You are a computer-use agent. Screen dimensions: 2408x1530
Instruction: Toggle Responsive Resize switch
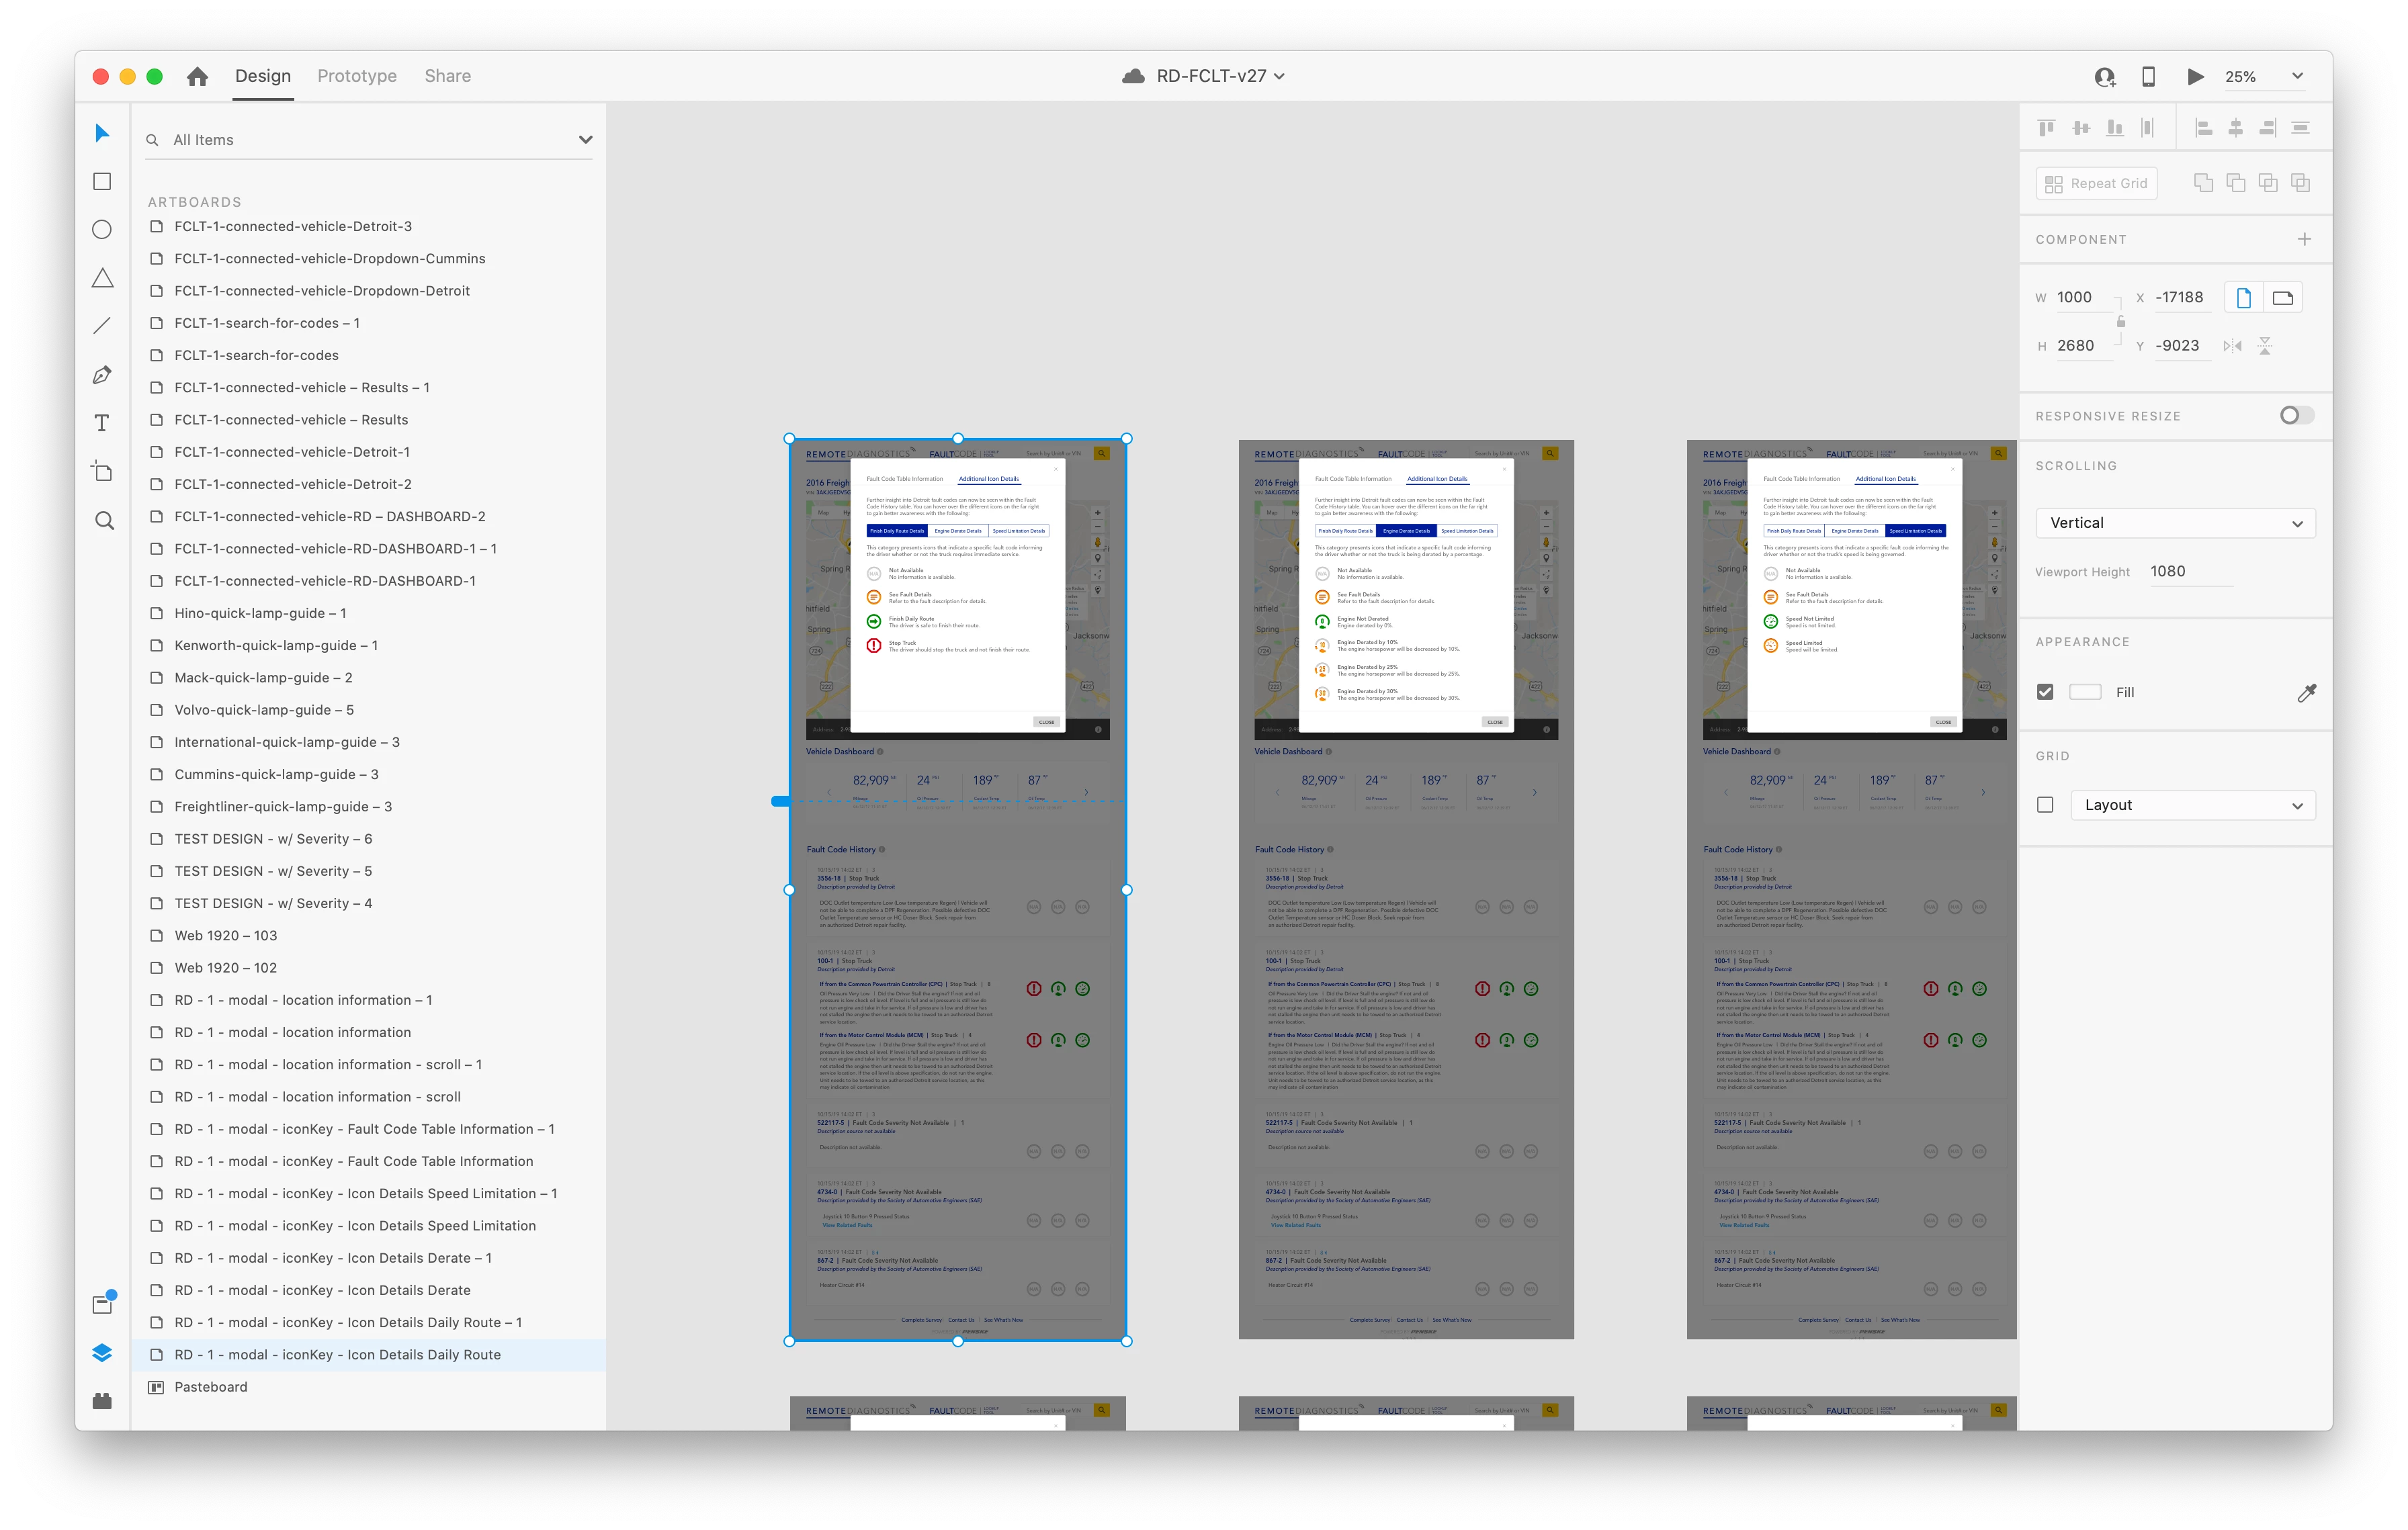(x=2296, y=416)
